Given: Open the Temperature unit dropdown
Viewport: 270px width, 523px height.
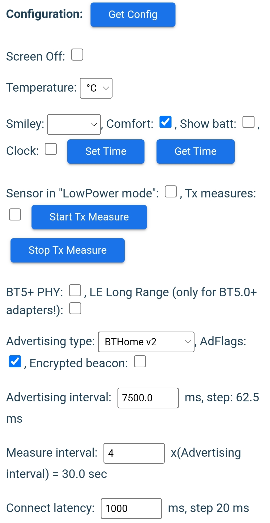Looking at the screenshot, I should [x=96, y=88].
